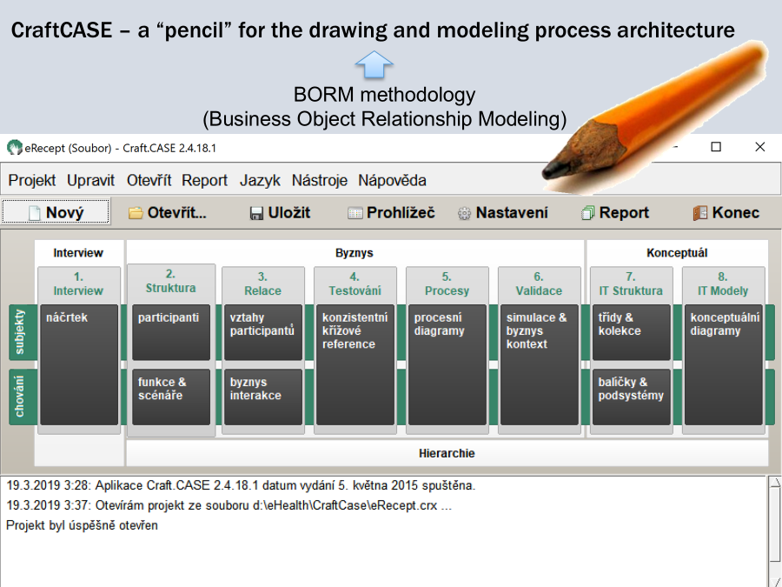This screenshot has height=587, width=782.
Task: Open the Jazyk language menu
Action: (x=260, y=180)
